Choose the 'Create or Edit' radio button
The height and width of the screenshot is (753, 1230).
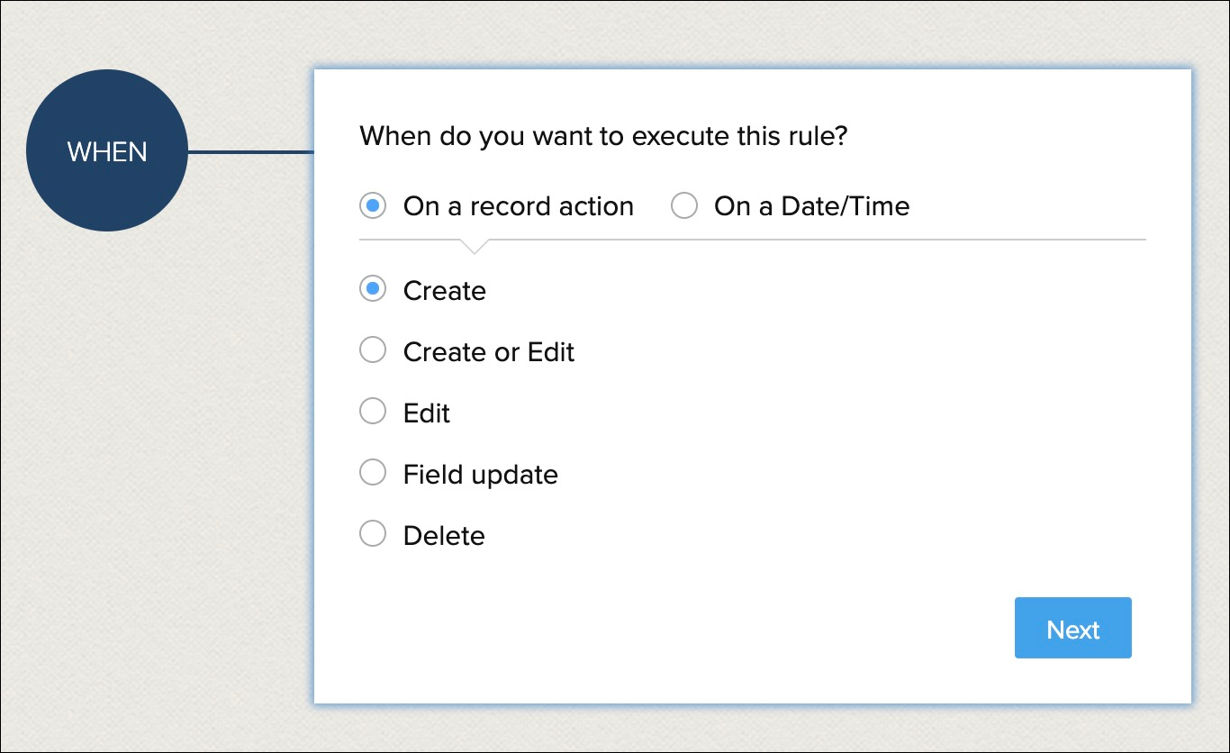click(373, 350)
